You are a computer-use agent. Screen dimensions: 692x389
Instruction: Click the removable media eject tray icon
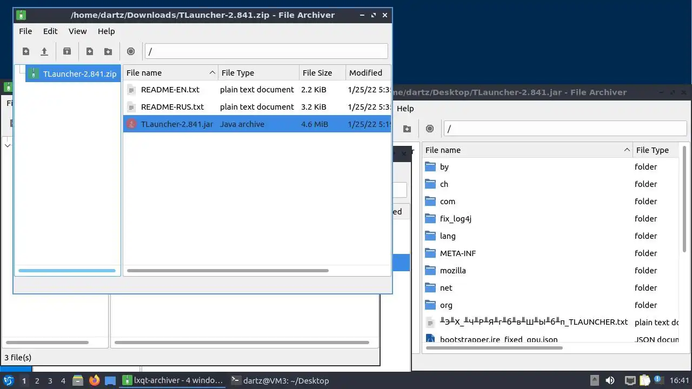594,380
